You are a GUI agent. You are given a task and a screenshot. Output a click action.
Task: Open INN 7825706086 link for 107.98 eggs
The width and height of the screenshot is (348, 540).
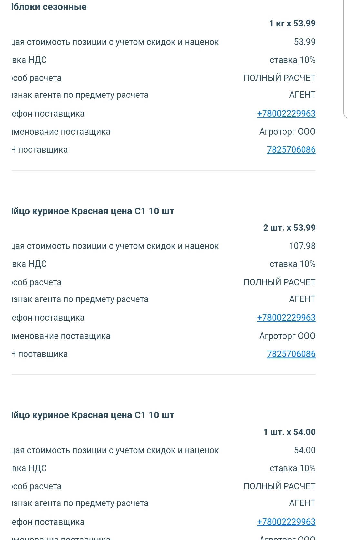pyautogui.click(x=291, y=354)
